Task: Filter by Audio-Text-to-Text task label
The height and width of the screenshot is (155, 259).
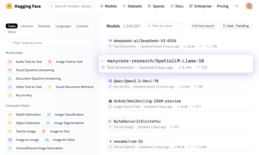Action: [x=29, y=62]
